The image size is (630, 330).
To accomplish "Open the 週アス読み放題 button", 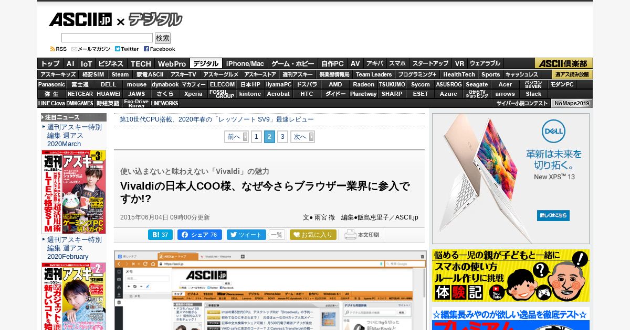I will (x=572, y=74).
